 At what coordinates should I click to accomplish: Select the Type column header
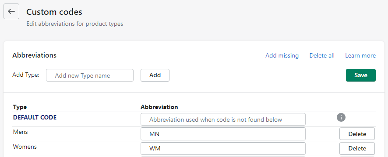pos(20,107)
